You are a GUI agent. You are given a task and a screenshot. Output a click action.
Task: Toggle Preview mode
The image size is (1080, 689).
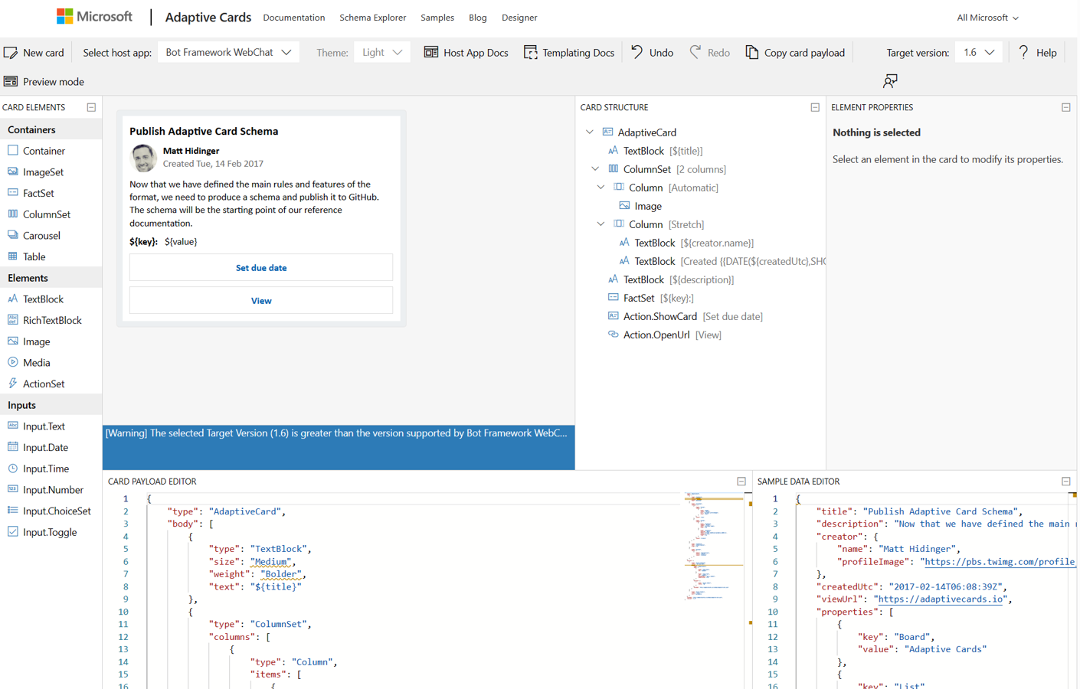pos(44,82)
